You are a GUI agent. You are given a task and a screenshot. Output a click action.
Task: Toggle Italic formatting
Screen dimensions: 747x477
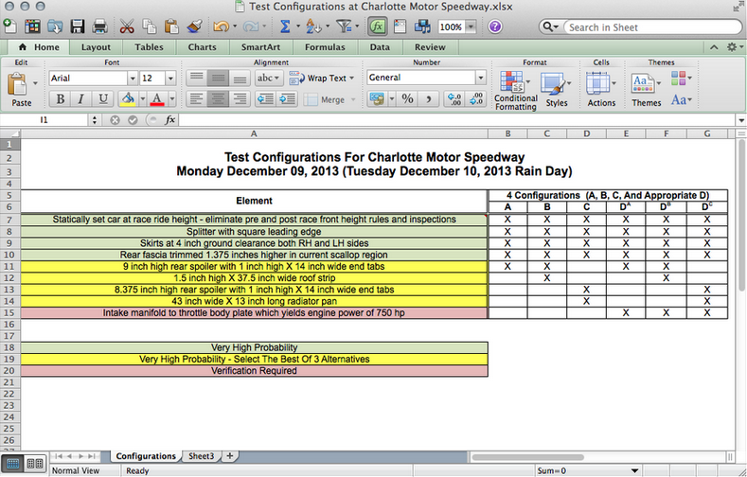81,99
